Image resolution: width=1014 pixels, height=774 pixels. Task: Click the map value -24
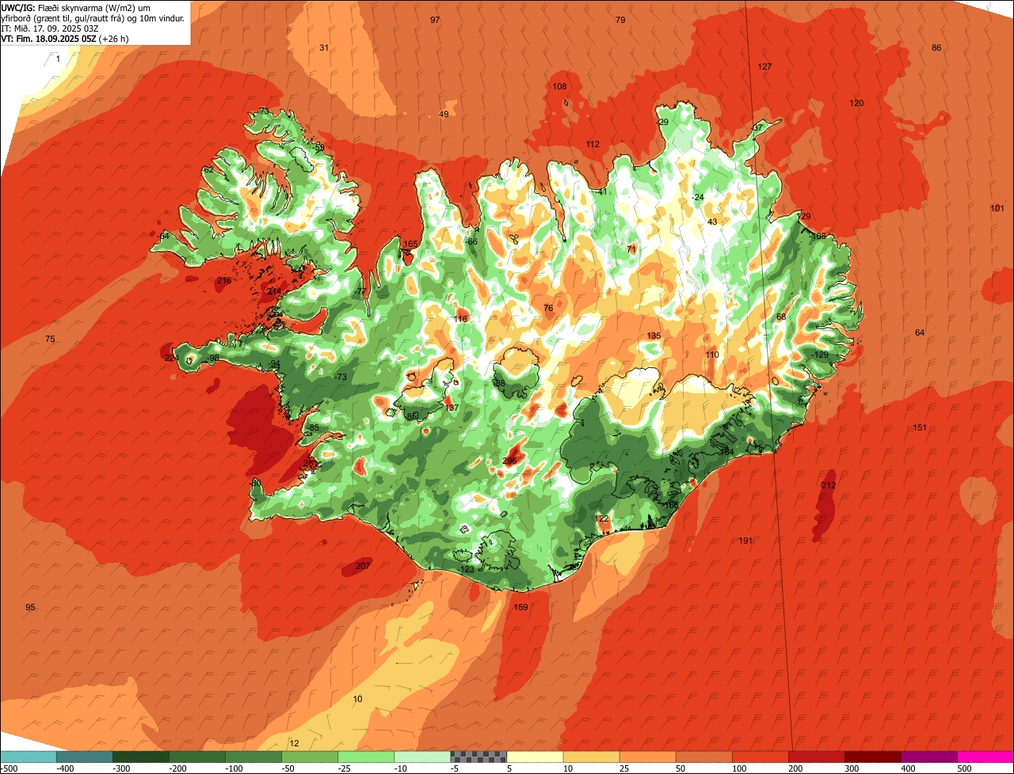[698, 197]
